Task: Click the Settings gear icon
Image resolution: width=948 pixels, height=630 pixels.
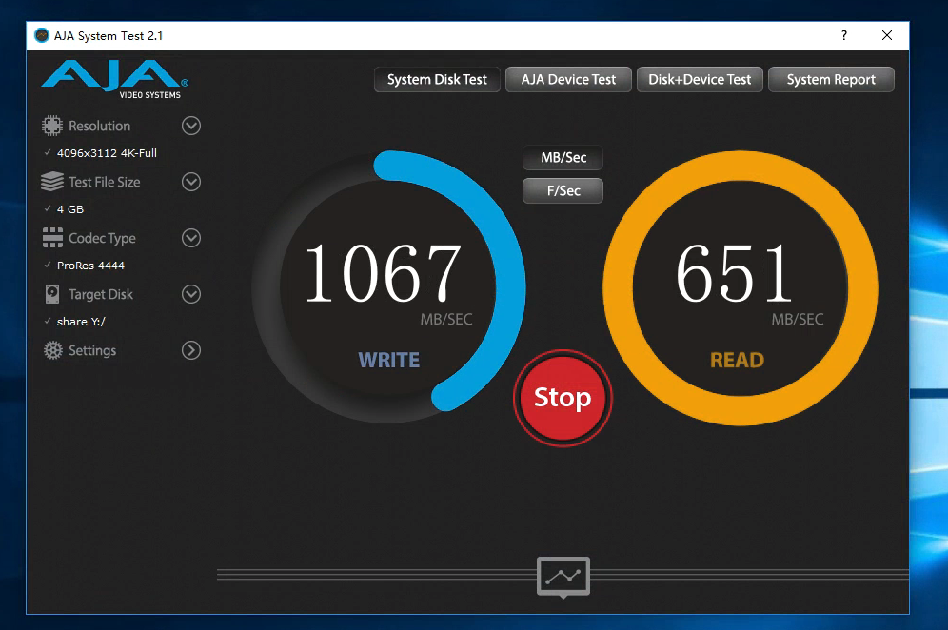Action: [x=53, y=350]
